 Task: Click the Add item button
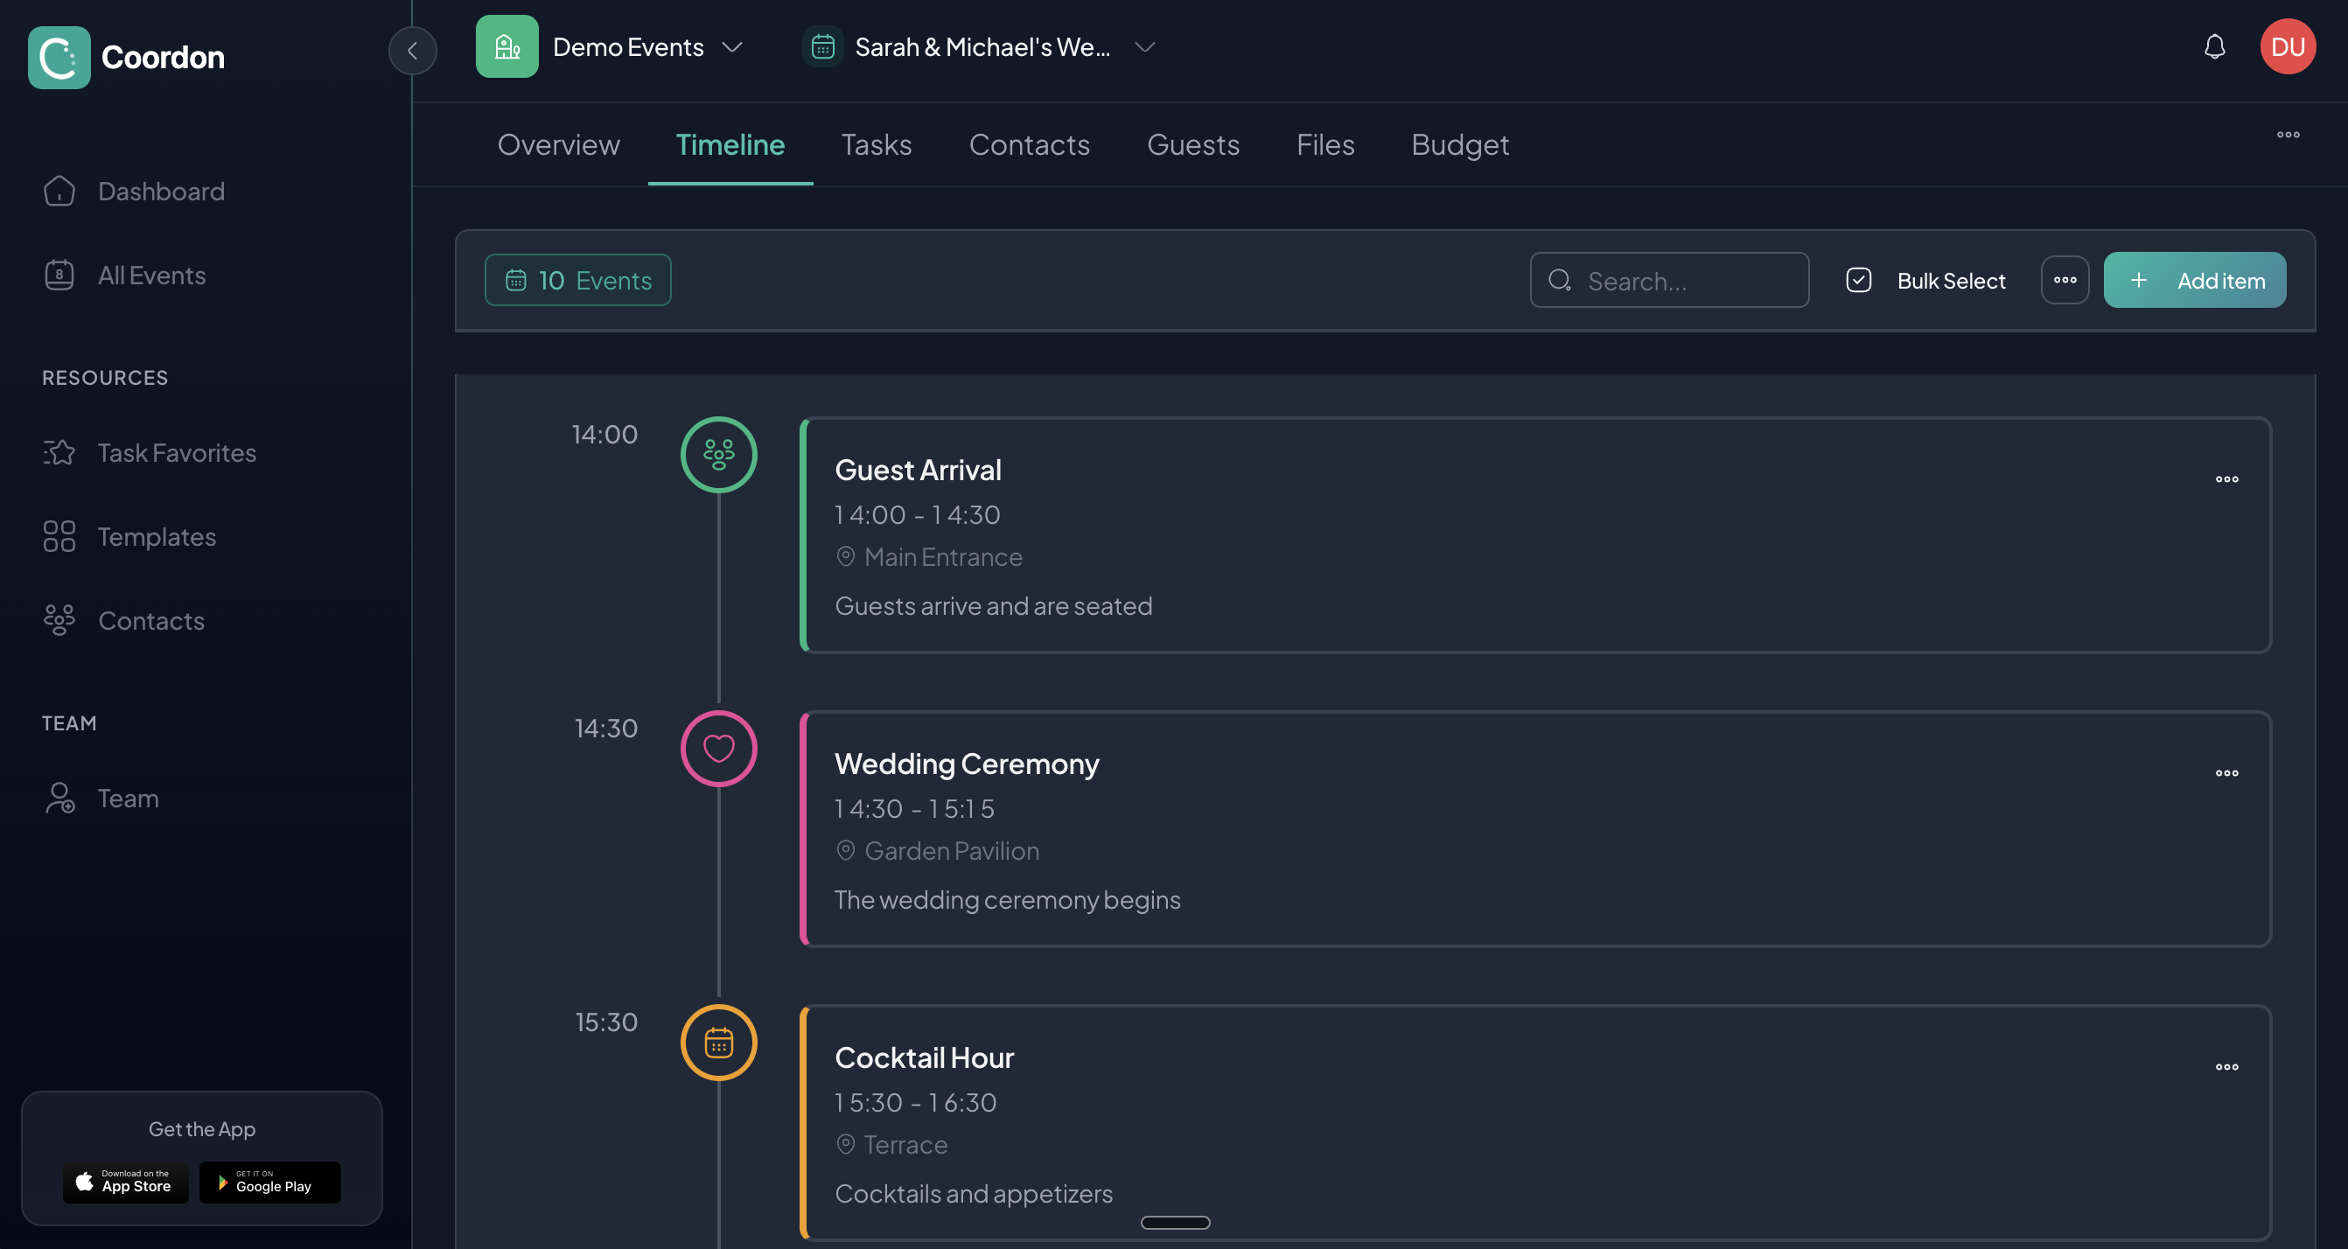(2195, 280)
